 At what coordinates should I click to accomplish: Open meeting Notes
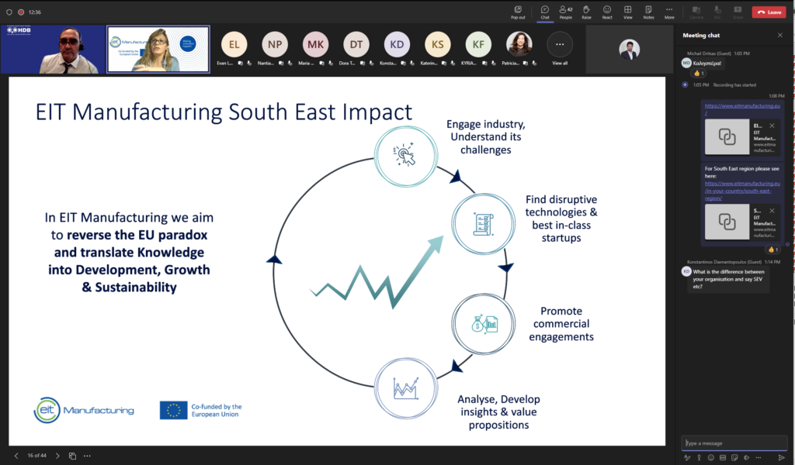(648, 12)
